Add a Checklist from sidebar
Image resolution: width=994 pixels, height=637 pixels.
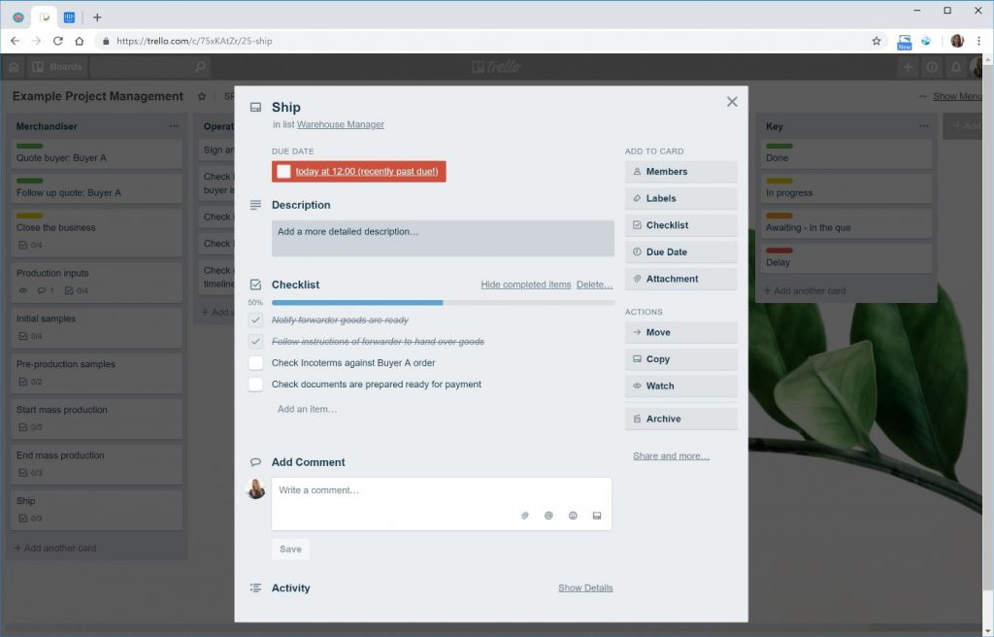click(x=680, y=224)
